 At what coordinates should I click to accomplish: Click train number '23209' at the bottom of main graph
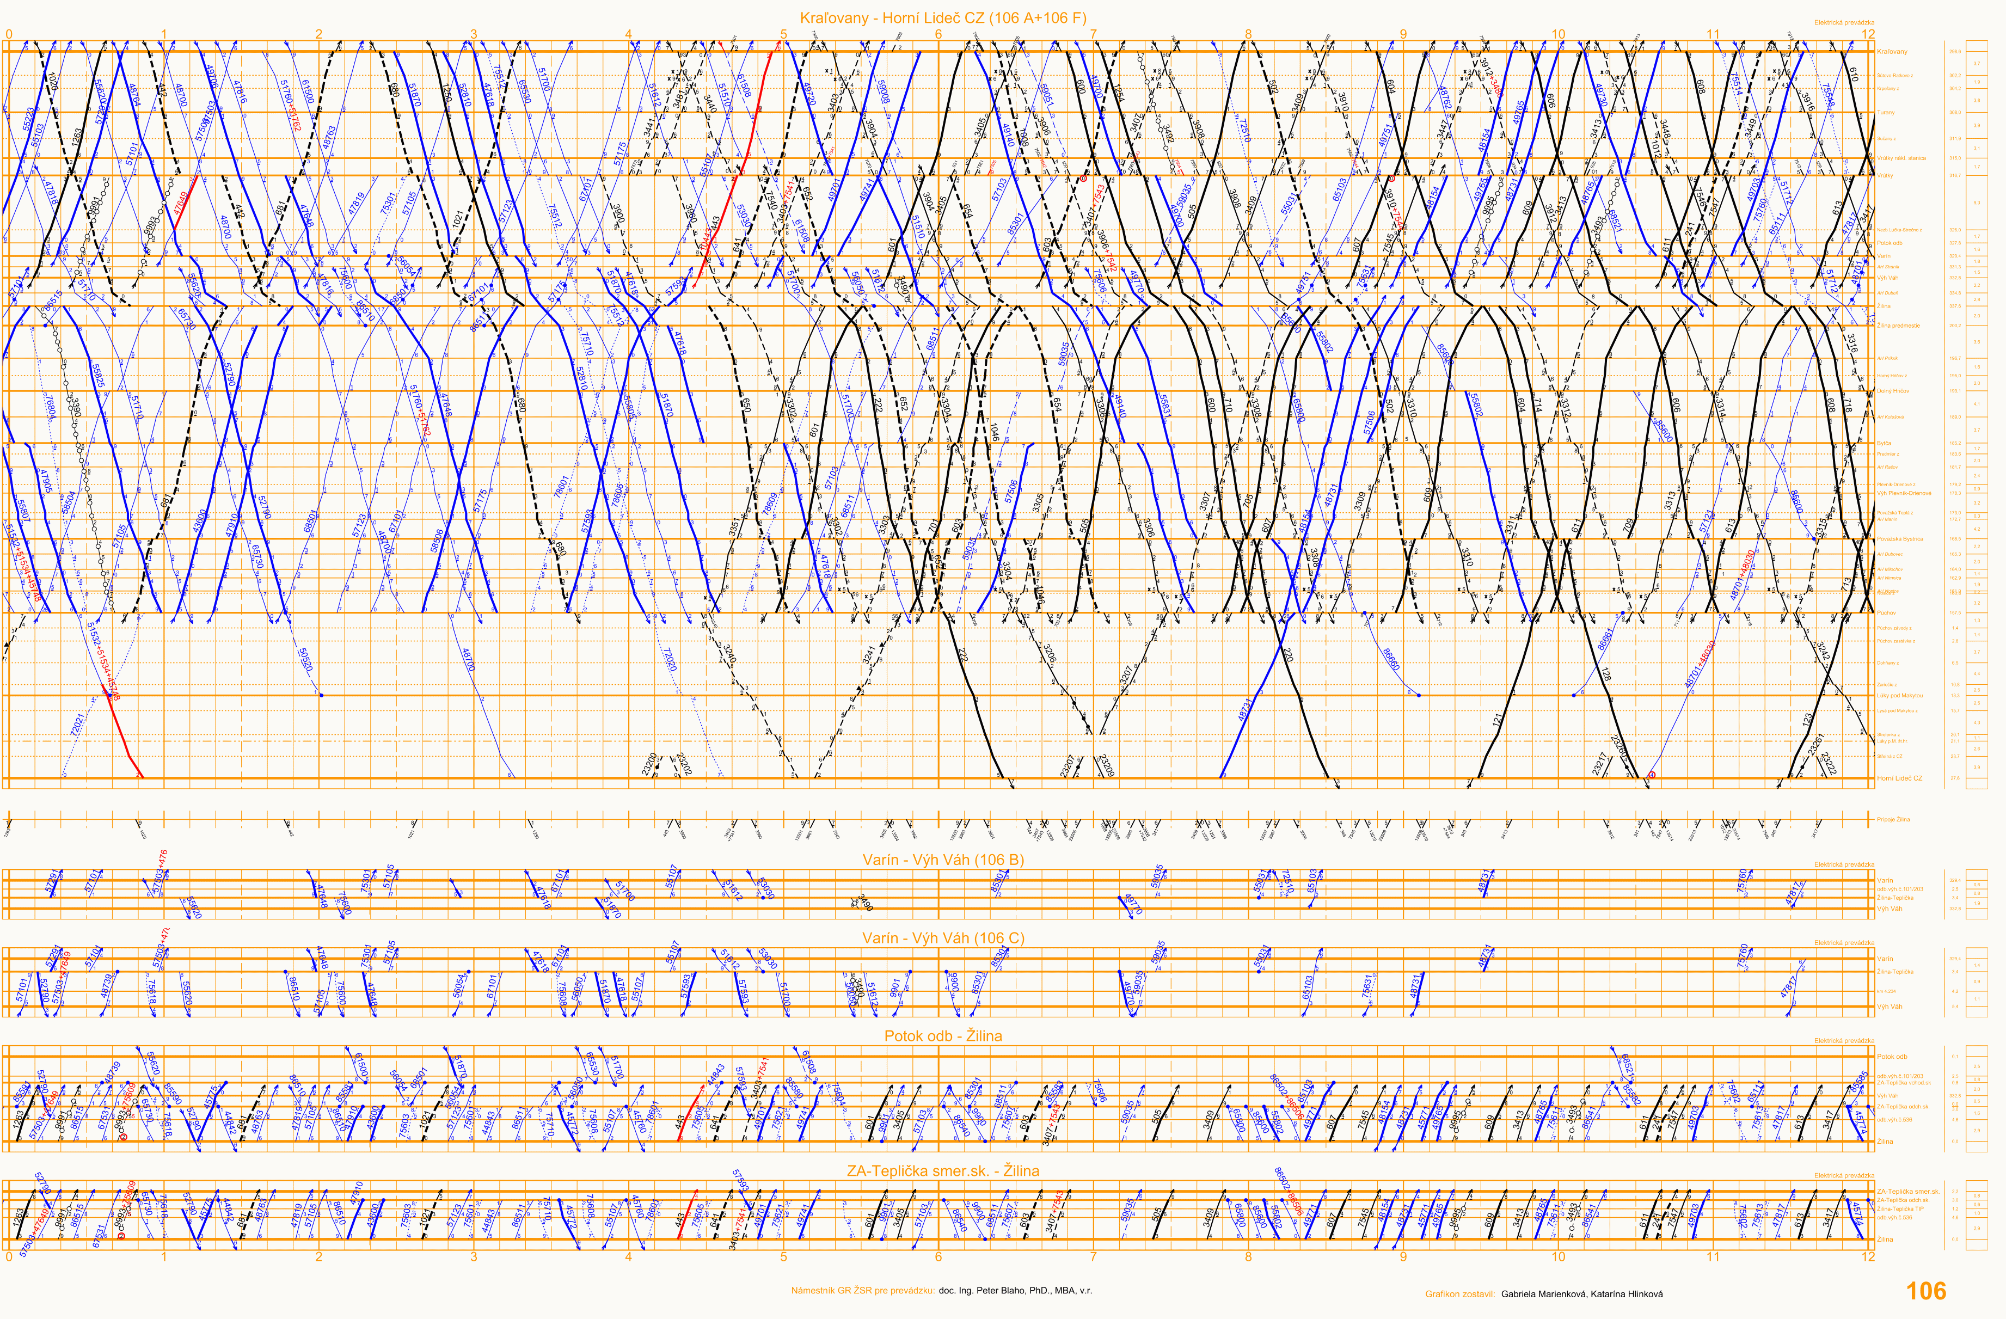(x=1107, y=765)
